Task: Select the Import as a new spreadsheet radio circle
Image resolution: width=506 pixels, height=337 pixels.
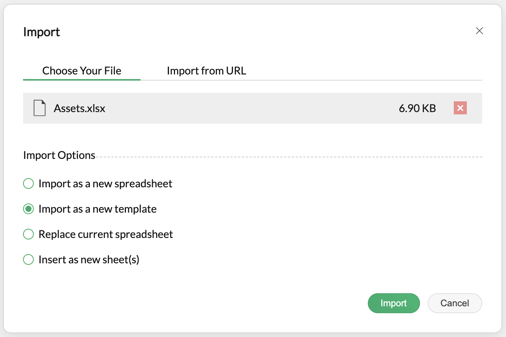Action: coord(28,184)
